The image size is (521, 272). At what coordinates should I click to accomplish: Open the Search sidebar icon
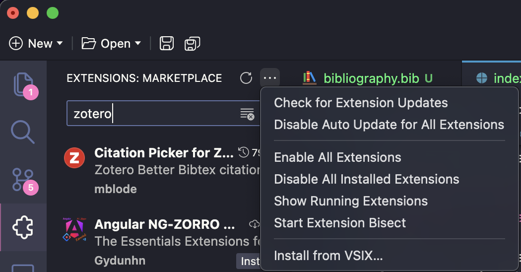tap(23, 132)
